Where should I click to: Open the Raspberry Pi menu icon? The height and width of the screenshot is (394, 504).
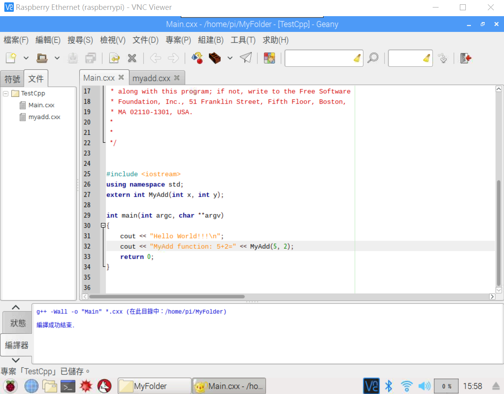[10, 386]
